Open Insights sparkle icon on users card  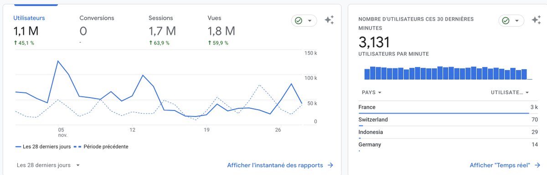coord(329,20)
